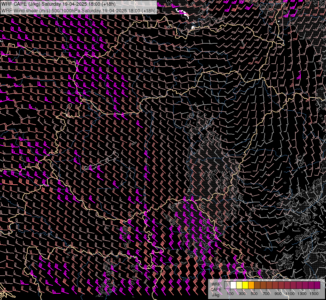Select the white CAPE legend swatch
This screenshot has width=326, height=300.
pos(233,285)
